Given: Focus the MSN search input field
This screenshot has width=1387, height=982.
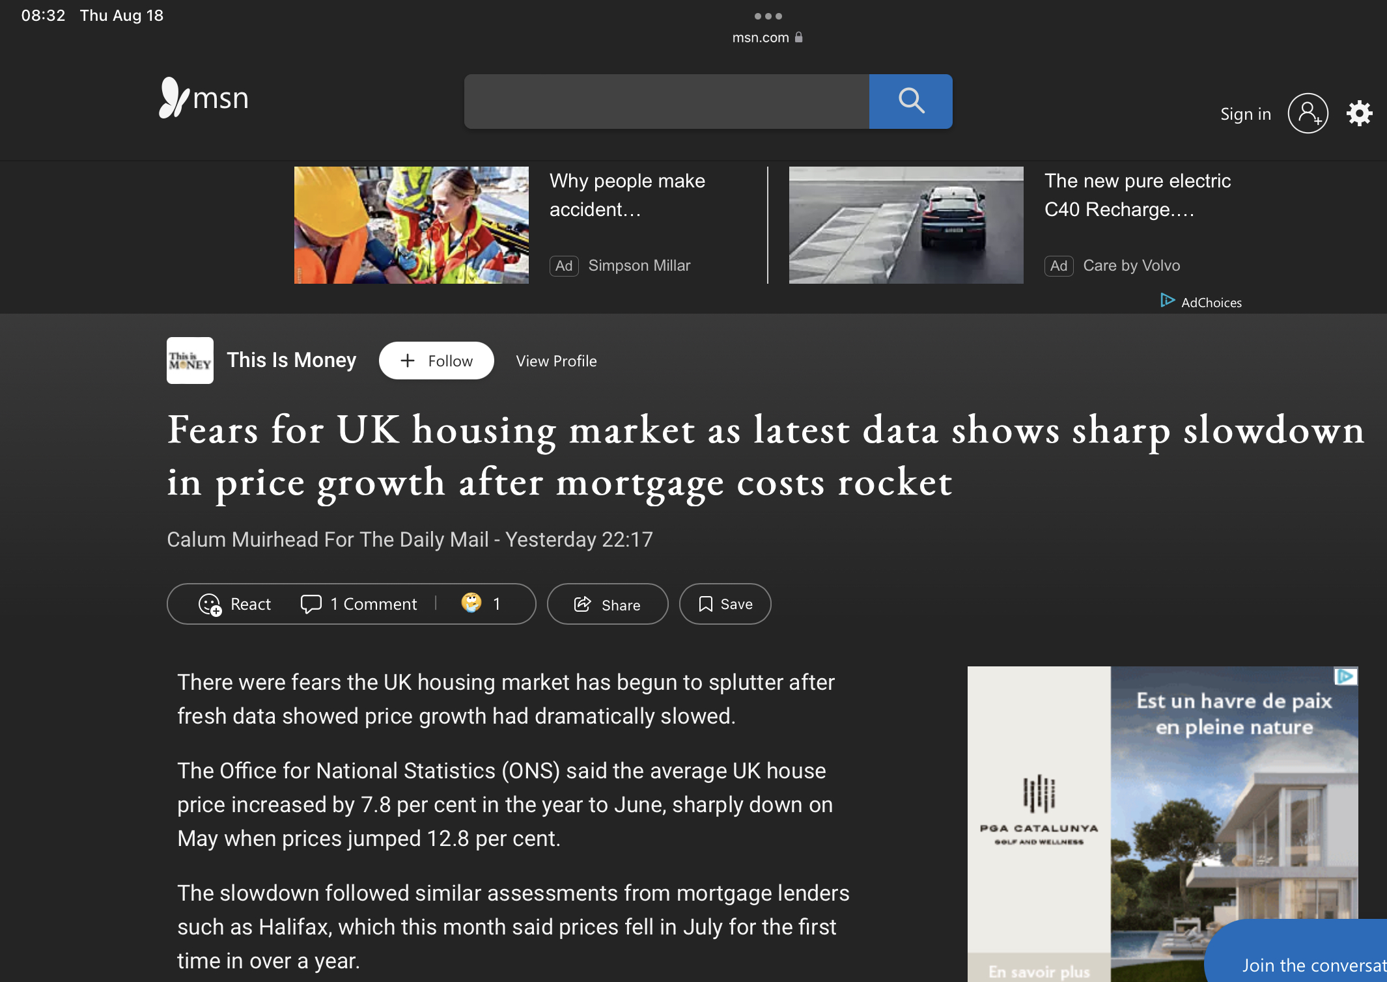Looking at the screenshot, I should pos(667,101).
